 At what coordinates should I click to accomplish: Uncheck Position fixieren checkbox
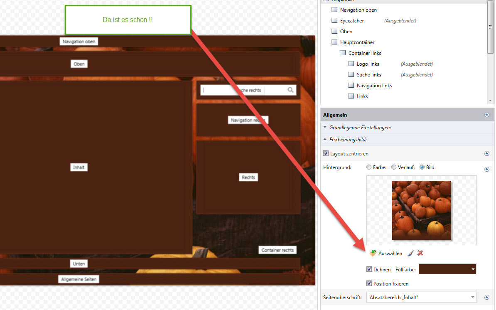tap(369, 283)
